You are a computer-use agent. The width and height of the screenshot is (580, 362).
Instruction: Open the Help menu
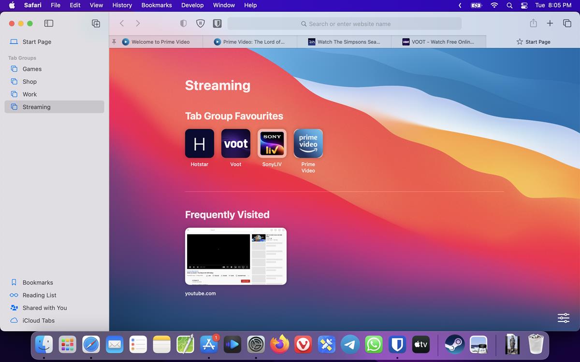point(250,5)
